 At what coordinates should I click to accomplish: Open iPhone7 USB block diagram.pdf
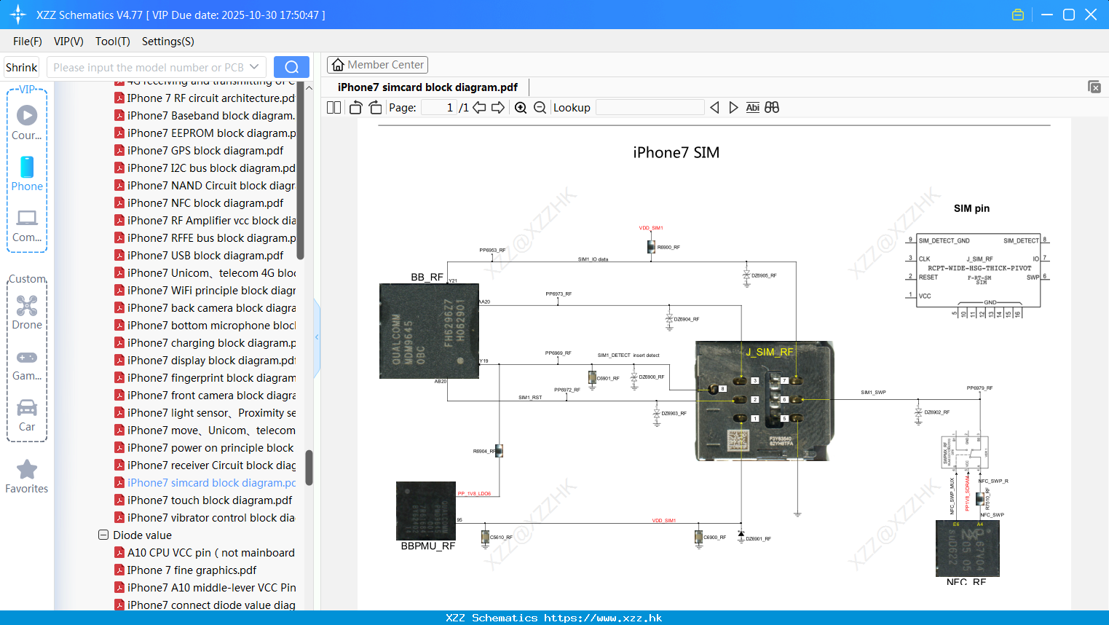coord(199,256)
